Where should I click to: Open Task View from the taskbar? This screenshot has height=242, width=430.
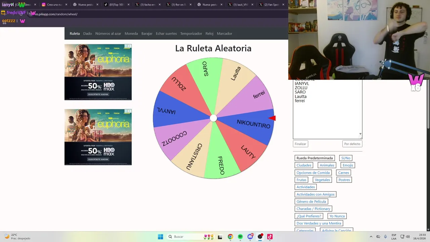click(x=220, y=237)
